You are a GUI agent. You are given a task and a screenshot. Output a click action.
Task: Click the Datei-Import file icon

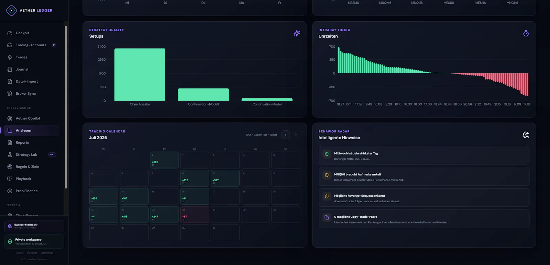10,81
